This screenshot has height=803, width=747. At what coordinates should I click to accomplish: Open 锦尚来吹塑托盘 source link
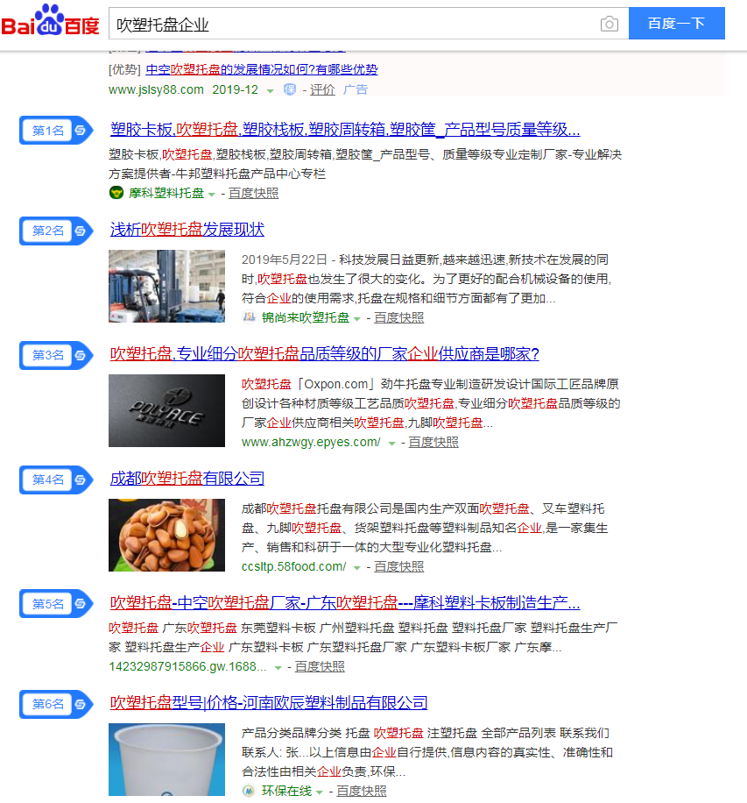tap(306, 317)
